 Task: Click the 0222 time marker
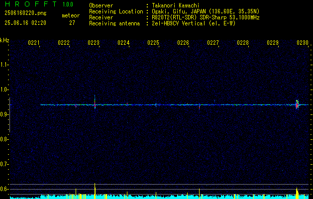tap(64, 43)
